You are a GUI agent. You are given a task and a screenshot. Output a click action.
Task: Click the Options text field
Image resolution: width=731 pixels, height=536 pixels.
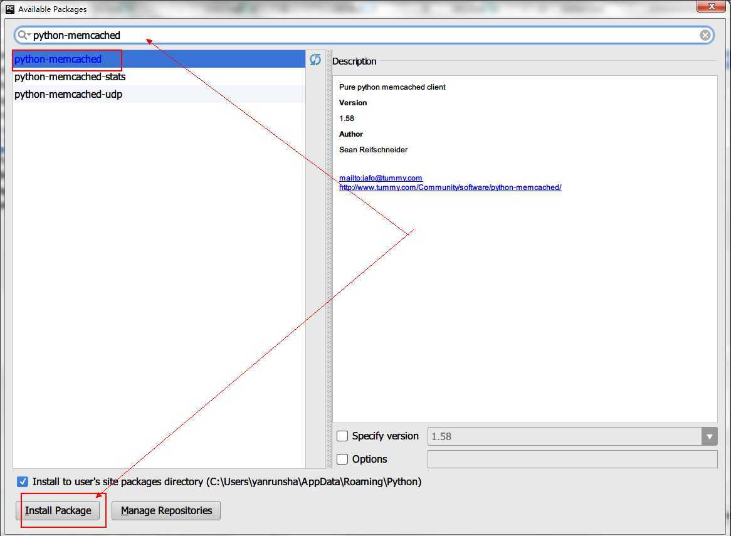click(572, 459)
